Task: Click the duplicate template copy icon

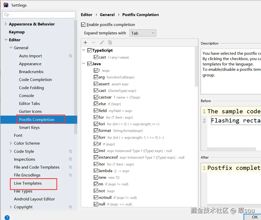Action: pyautogui.click(x=110, y=43)
